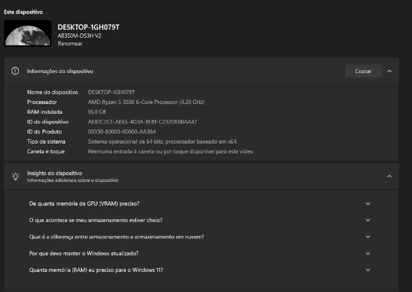
Task: Click the Este dispositivo heading
Action: coord(24,12)
